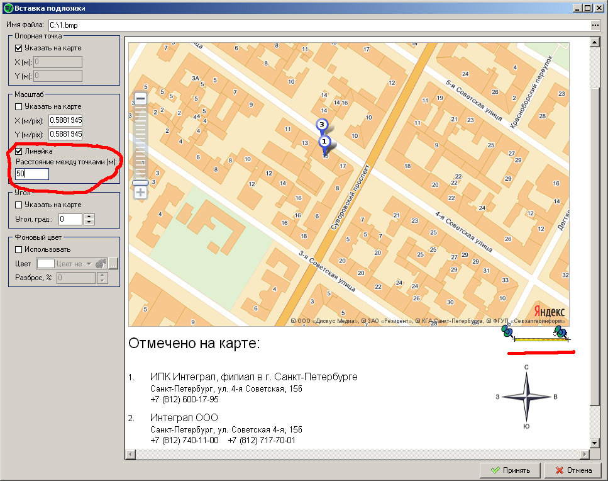Open the 'Цвет' color dropdown

click(89, 264)
